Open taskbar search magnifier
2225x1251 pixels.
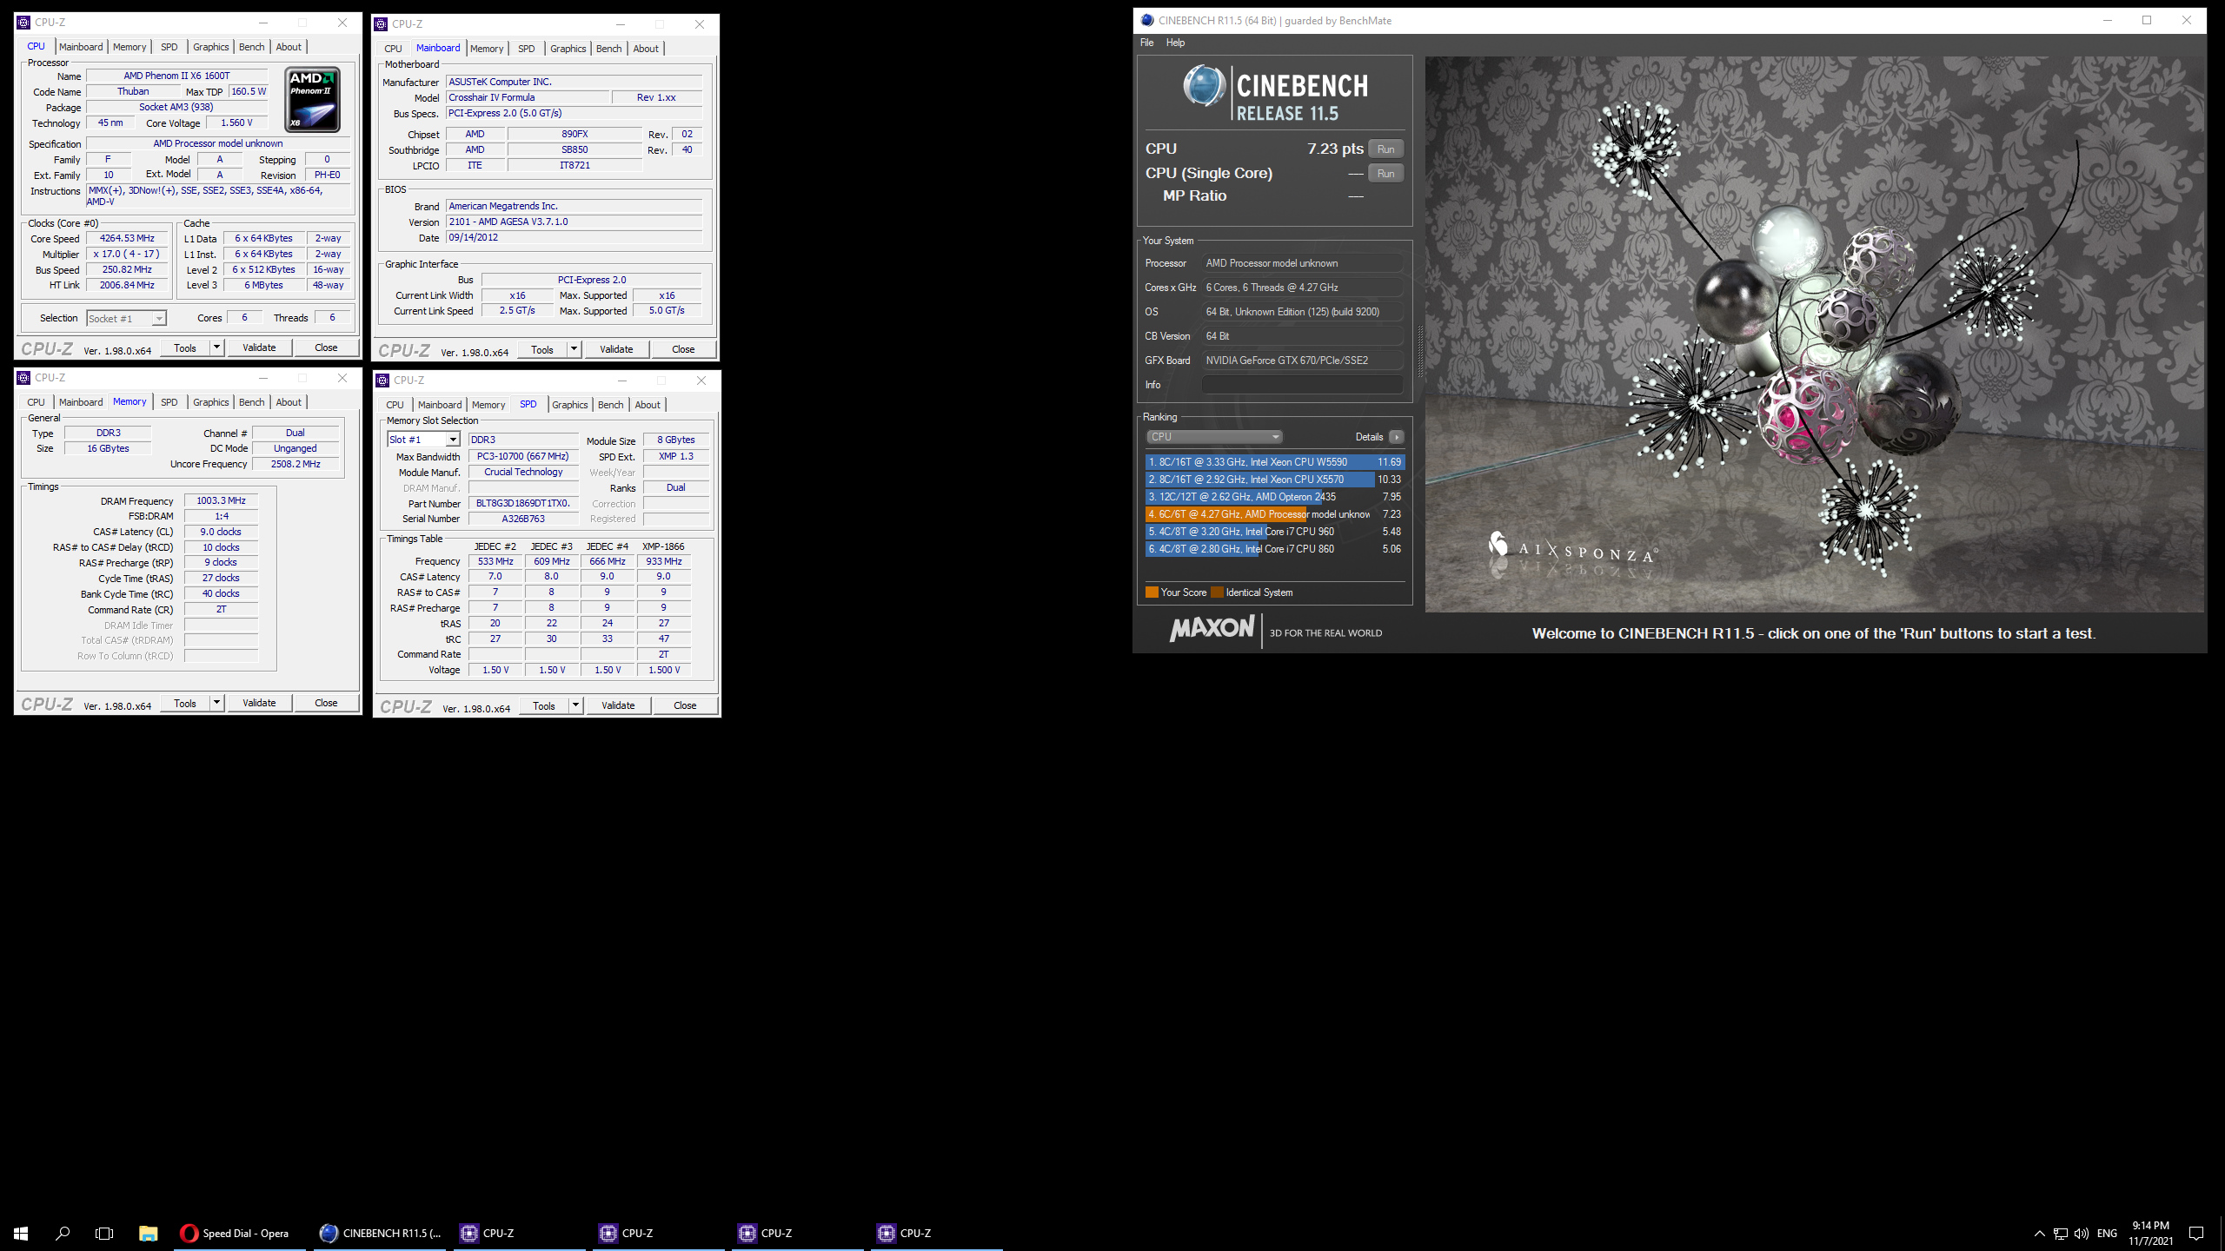point(63,1233)
